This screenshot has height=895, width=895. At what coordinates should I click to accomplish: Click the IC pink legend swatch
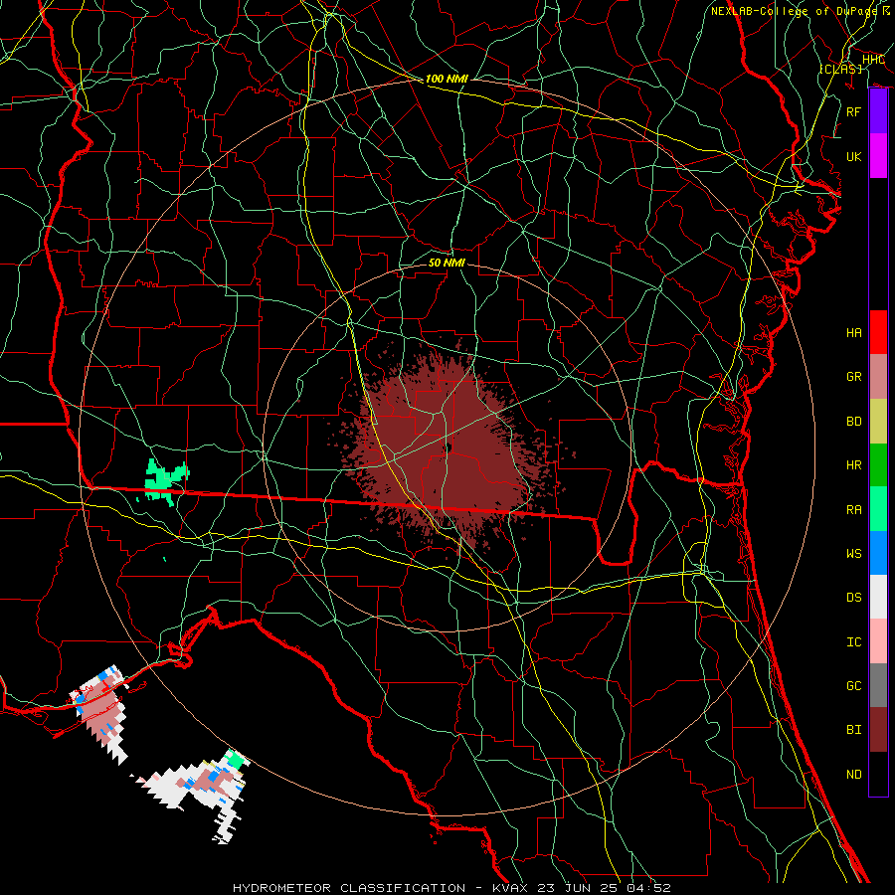878,641
